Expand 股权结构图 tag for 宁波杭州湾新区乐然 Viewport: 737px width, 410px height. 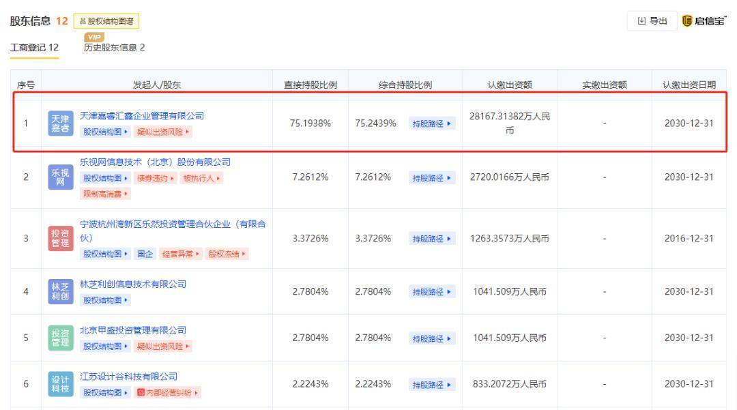pyautogui.click(x=105, y=254)
